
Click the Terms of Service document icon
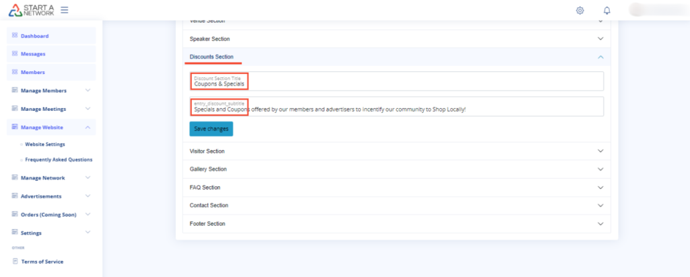pyautogui.click(x=15, y=261)
